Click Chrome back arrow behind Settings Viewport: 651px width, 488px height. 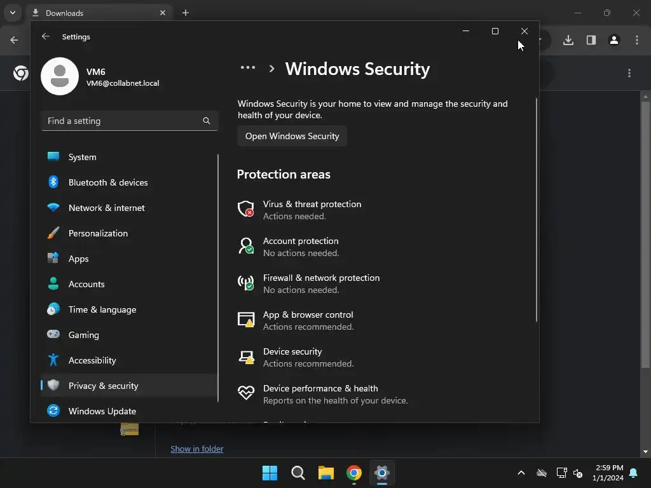pos(14,40)
